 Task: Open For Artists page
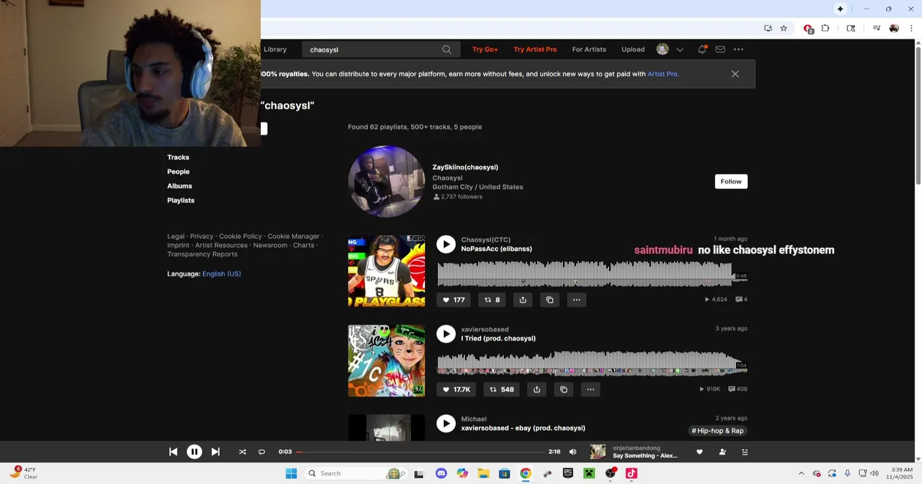pyautogui.click(x=589, y=49)
